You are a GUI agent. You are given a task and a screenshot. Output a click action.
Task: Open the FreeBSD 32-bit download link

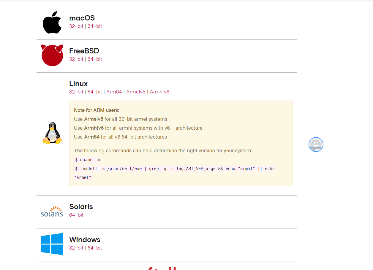[x=76, y=59]
